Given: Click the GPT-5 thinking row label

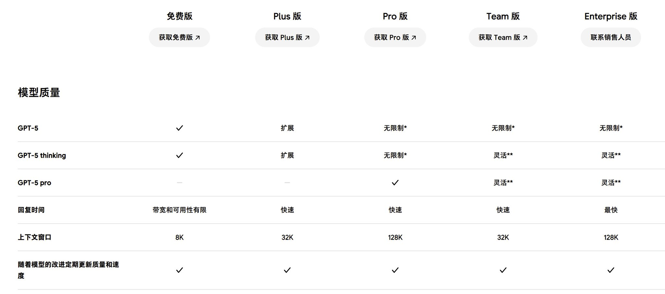Looking at the screenshot, I should click(x=42, y=155).
